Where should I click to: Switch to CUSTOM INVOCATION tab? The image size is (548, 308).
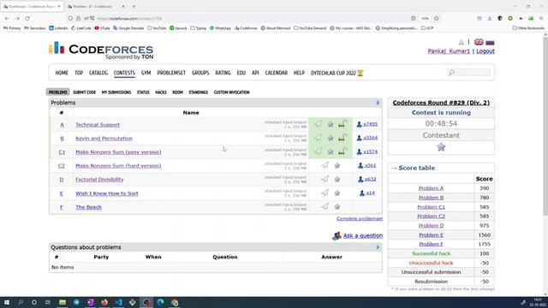231,92
